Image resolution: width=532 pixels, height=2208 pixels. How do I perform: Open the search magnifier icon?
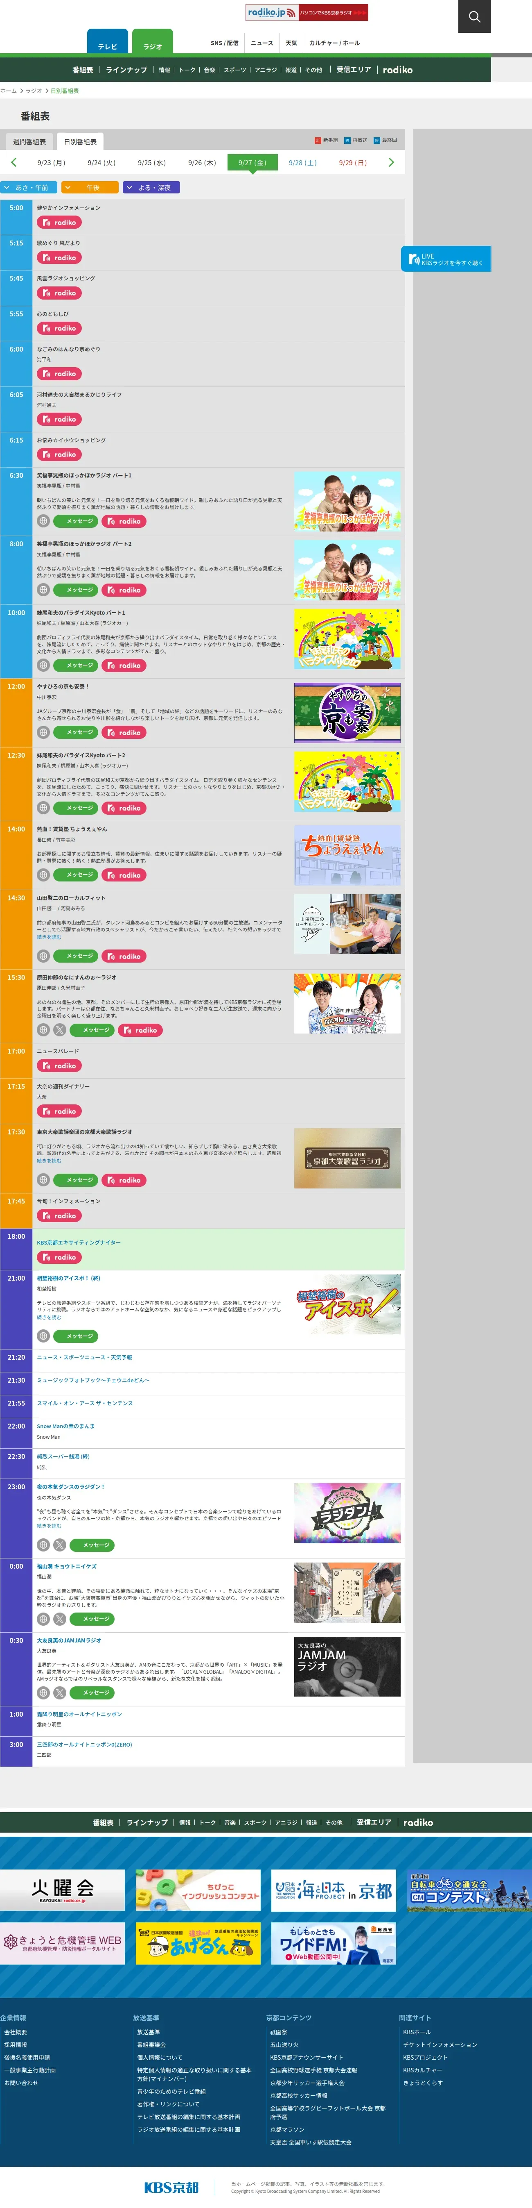pos(474,16)
